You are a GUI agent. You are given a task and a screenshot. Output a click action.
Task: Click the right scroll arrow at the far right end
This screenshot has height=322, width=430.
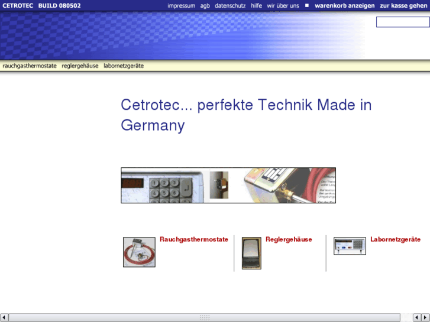point(425,317)
